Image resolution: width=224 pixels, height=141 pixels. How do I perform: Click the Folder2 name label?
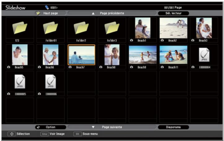coord(81,40)
